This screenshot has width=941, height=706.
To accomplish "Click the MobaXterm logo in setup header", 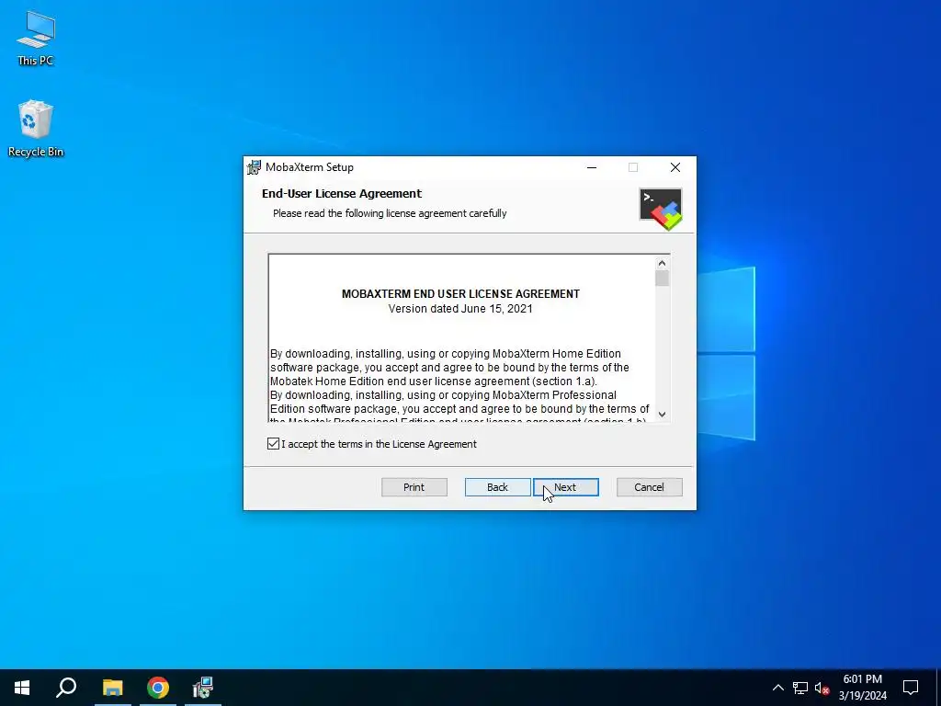I will click(661, 209).
